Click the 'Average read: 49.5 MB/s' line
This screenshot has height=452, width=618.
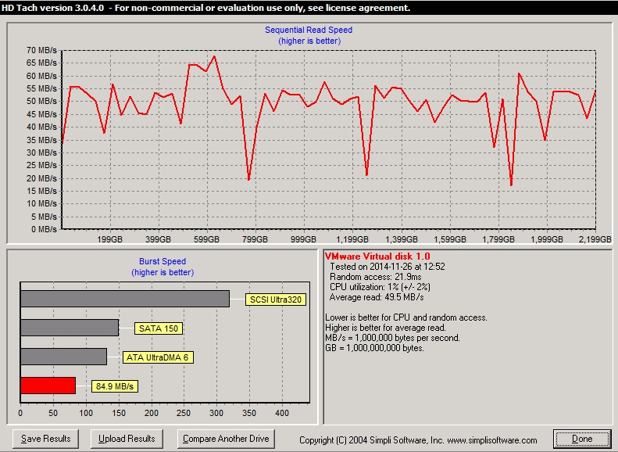pos(377,297)
